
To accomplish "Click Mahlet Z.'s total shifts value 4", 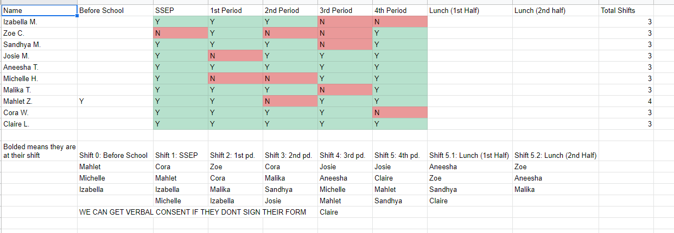I will point(626,101).
